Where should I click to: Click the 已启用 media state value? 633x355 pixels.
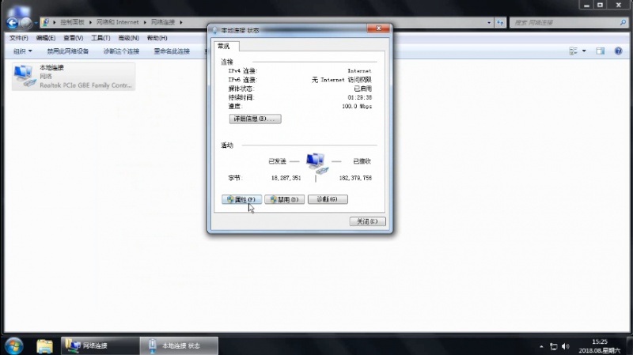[362, 89]
